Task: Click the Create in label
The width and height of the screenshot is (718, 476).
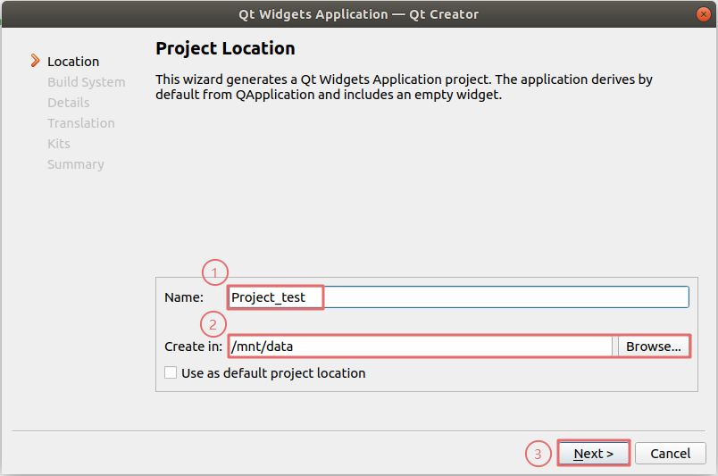Action: click(x=193, y=347)
